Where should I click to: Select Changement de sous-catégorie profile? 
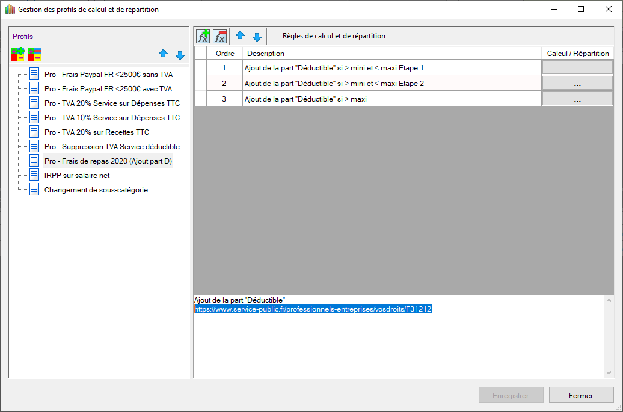(x=96, y=190)
